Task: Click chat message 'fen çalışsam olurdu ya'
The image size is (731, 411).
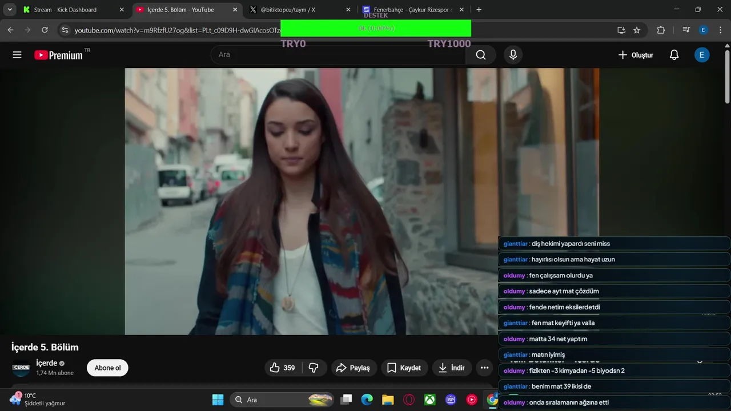Action: [561, 275]
